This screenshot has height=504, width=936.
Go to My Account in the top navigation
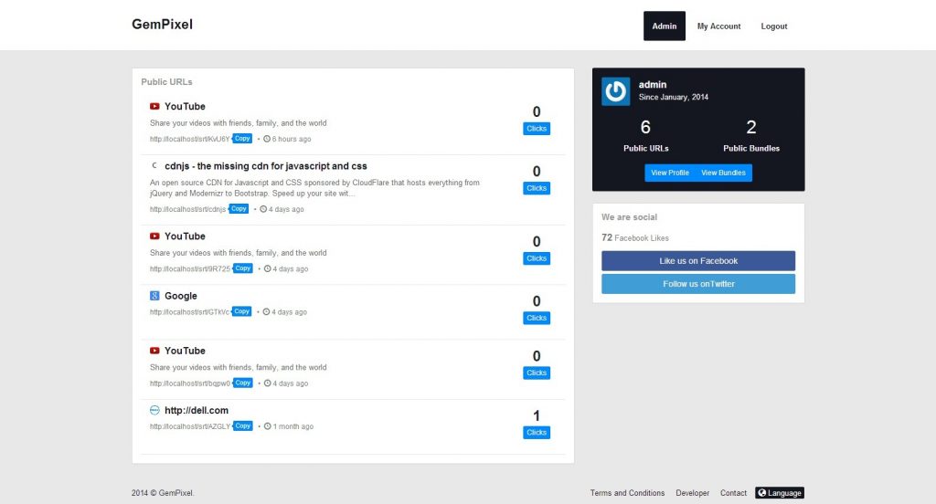718,26
